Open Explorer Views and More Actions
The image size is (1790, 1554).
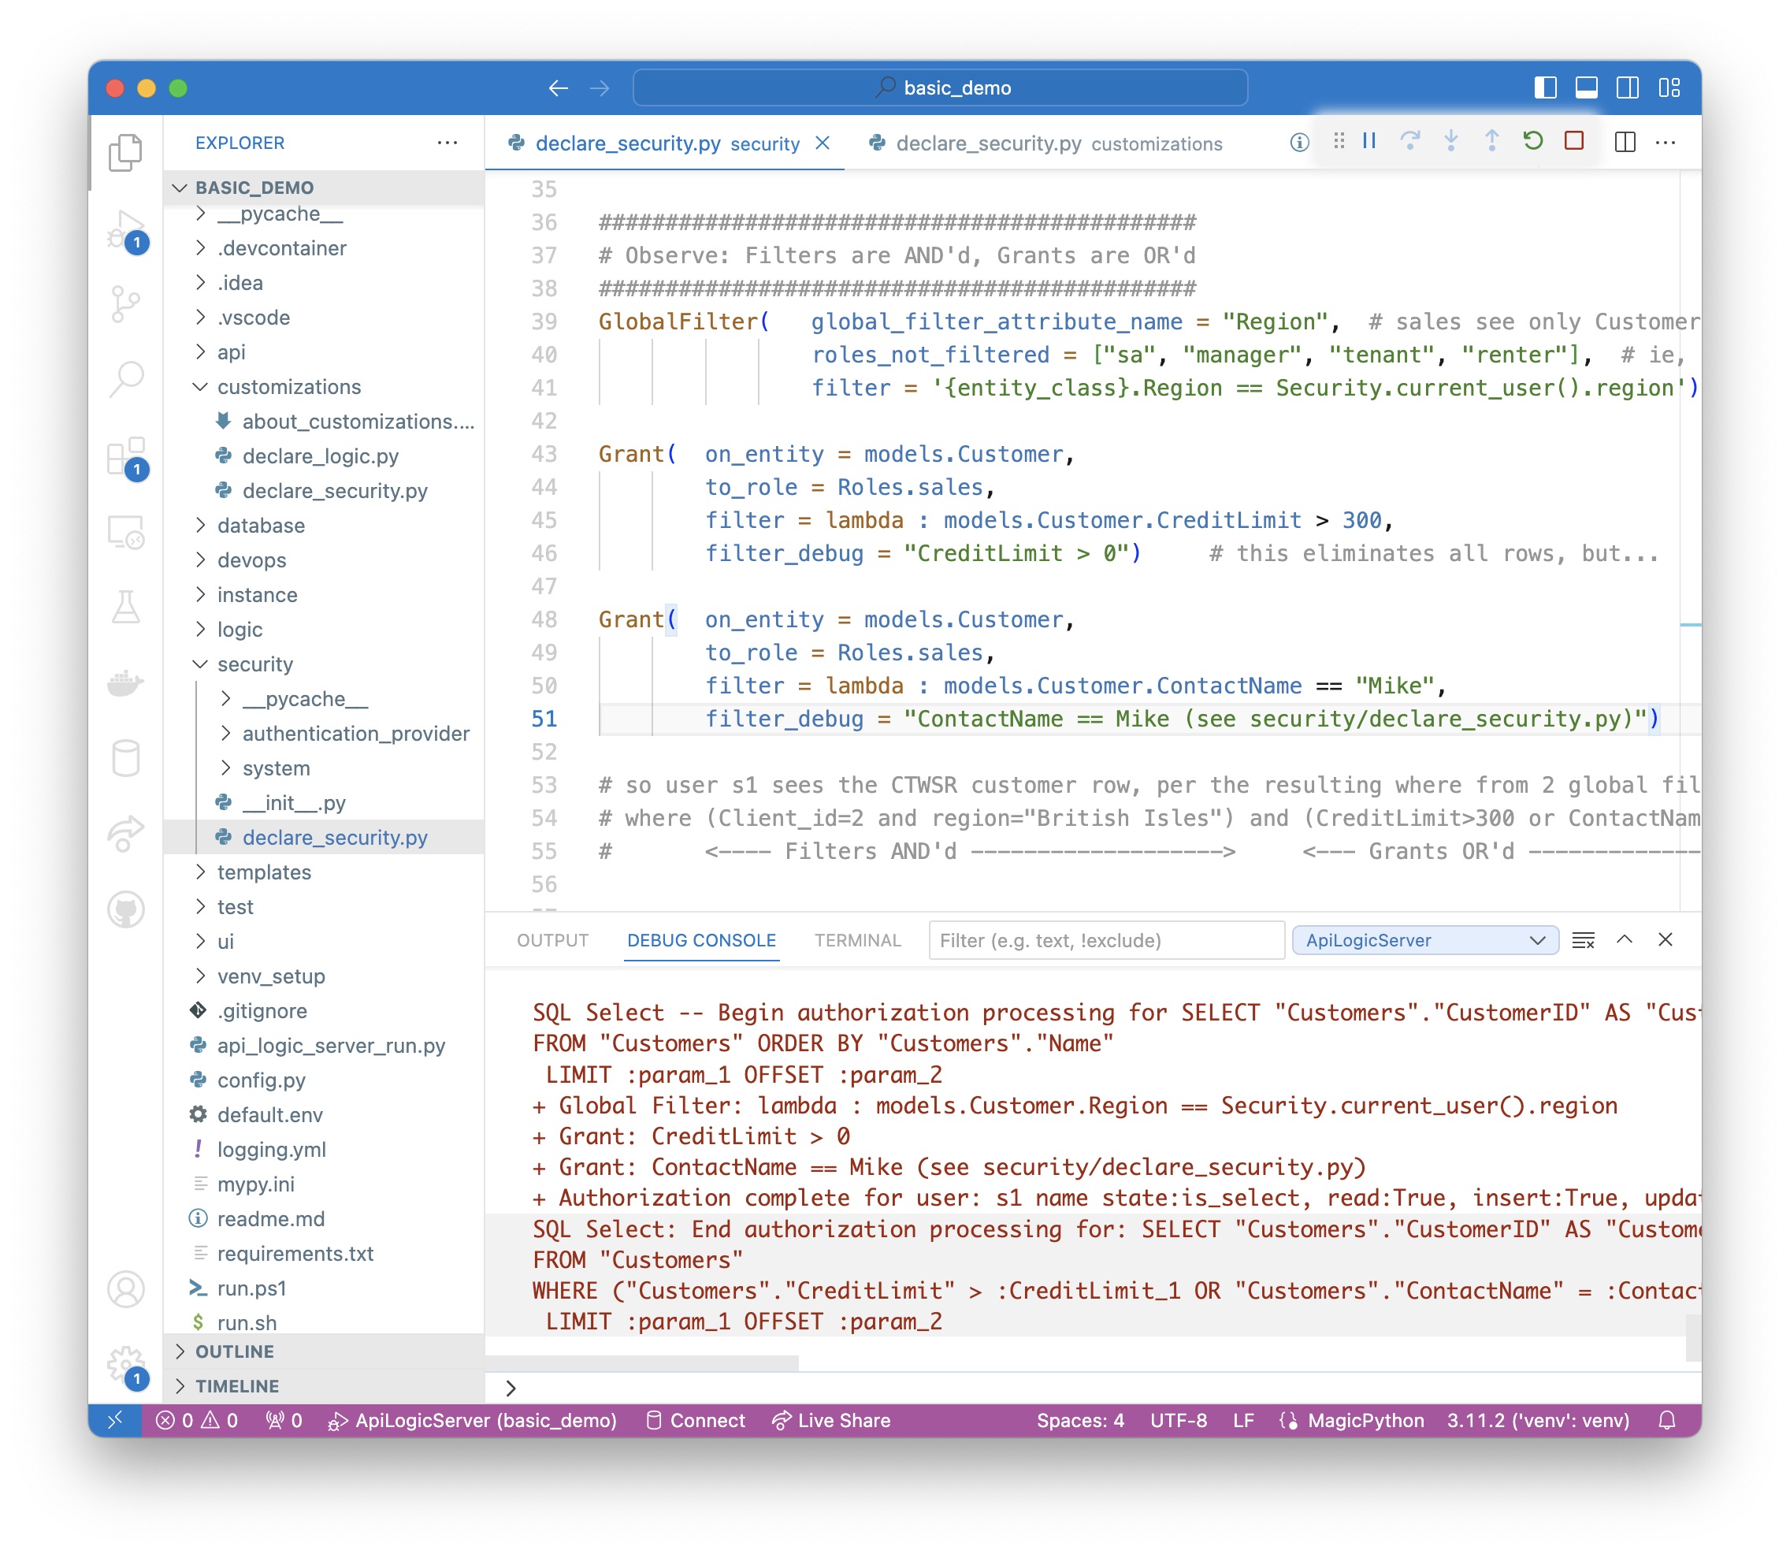[447, 143]
